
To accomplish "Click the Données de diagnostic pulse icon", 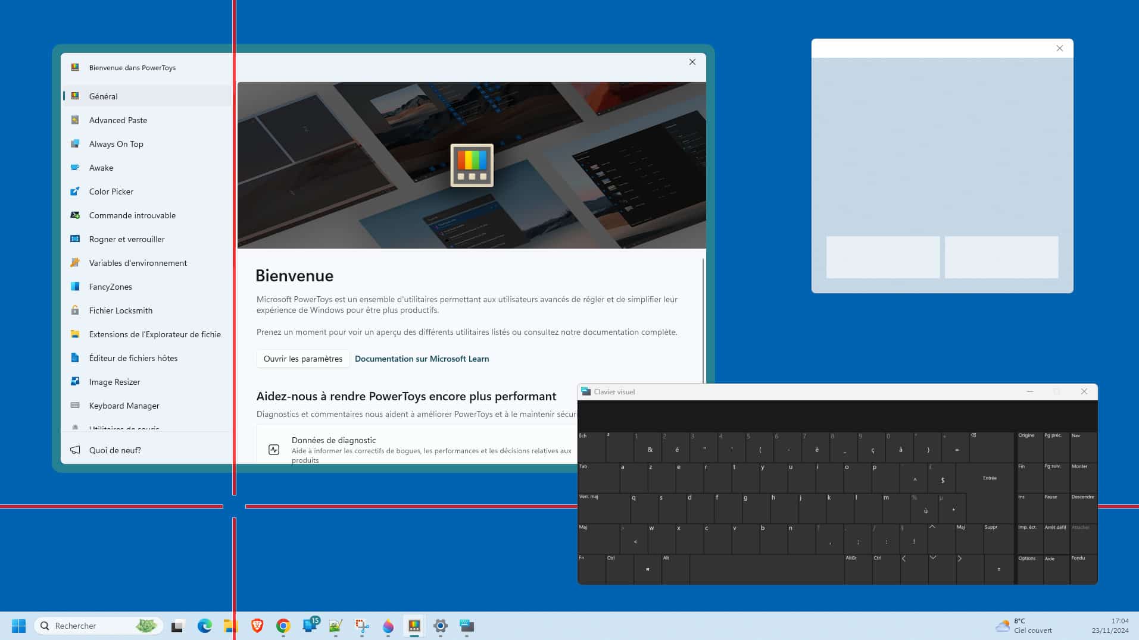I will [x=274, y=450].
